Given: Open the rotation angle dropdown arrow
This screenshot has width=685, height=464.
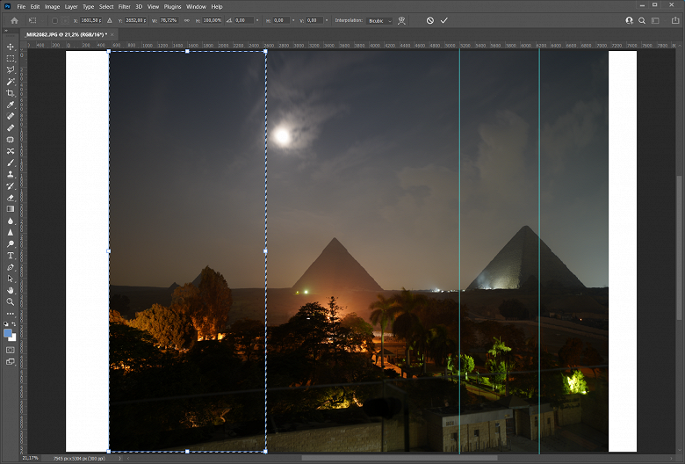Looking at the screenshot, I should pos(256,20).
